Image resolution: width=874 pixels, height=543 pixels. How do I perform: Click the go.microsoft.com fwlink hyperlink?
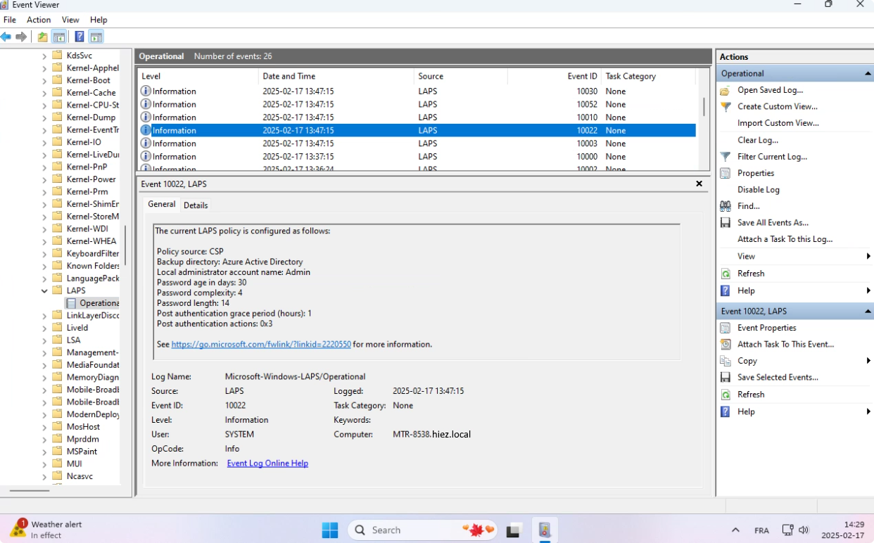pyautogui.click(x=261, y=345)
